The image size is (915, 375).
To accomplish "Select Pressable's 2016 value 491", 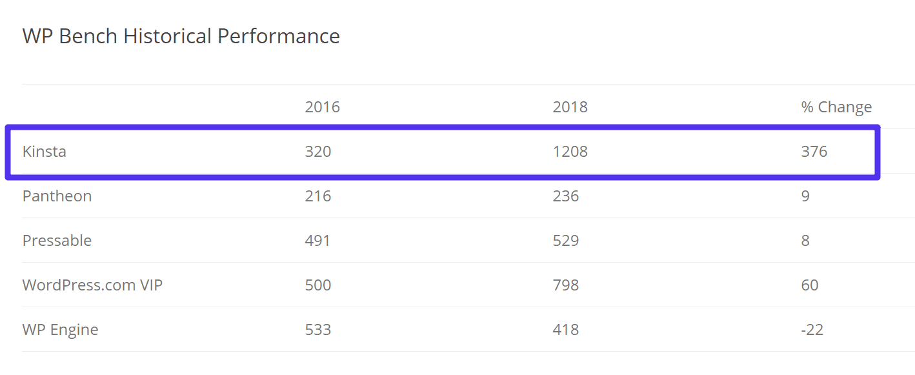I will (317, 241).
